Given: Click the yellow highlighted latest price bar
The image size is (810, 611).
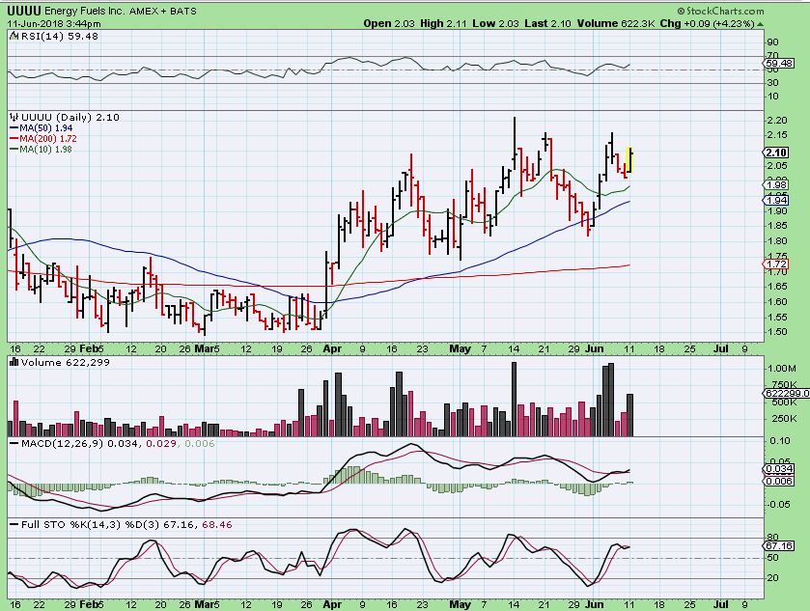Looking at the screenshot, I should 629,160.
